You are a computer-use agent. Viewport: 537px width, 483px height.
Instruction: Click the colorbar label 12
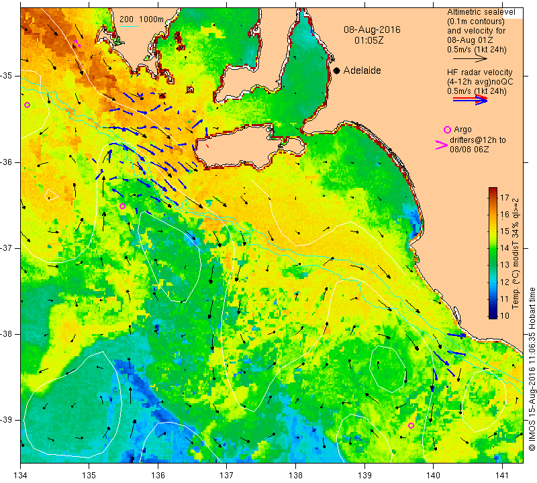coord(505,282)
